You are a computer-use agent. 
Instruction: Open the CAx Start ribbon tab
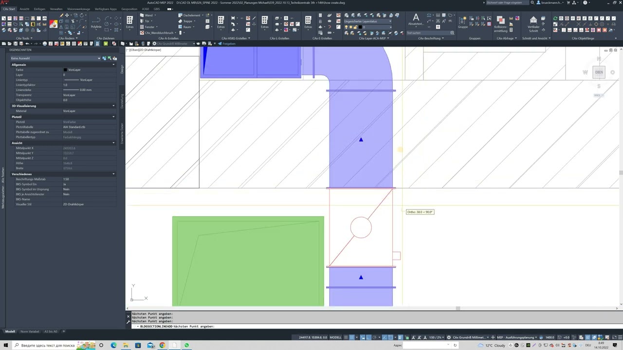[x=9, y=9]
